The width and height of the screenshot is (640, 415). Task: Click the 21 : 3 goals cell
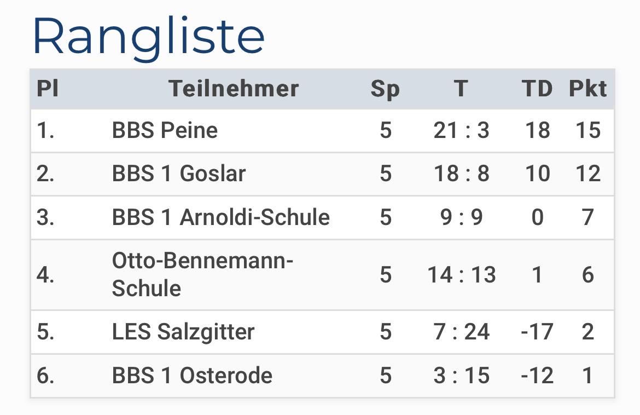[x=461, y=131]
